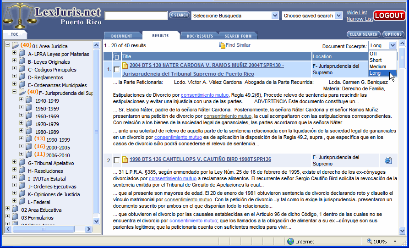Viewport: 409px width, 248px height.
Task: Choose Short in Document Excerpts list
Action: point(382,60)
